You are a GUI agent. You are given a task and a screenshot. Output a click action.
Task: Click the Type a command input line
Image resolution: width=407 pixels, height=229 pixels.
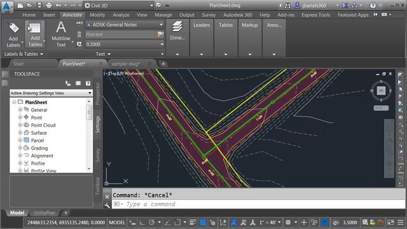click(258, 204)
